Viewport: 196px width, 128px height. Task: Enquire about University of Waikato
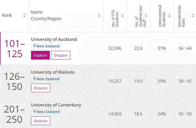pyautogui.click(x=41, y=88)
